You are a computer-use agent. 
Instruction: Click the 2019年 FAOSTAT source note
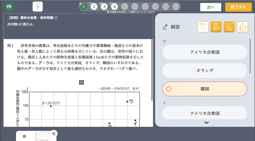tap(119, 89)
